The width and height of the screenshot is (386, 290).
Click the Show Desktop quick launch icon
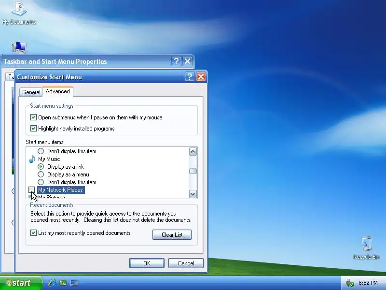pyautogui.click(x=74, y=283)
